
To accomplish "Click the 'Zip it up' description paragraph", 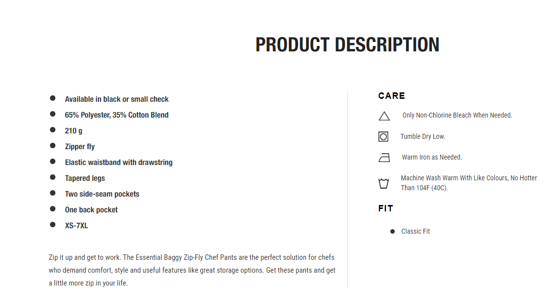I will coord(192,270).
